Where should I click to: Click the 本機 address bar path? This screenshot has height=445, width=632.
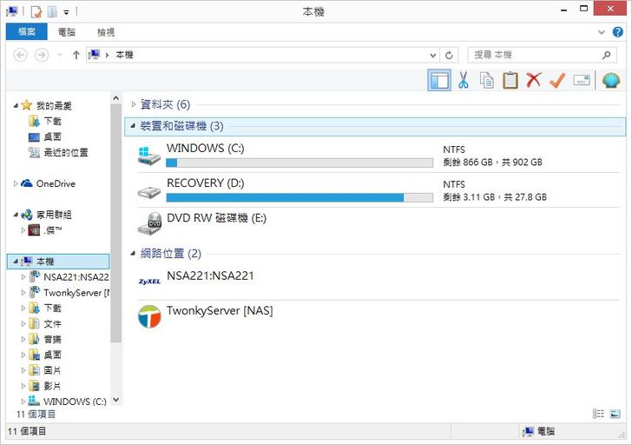[x=124, y=55]
